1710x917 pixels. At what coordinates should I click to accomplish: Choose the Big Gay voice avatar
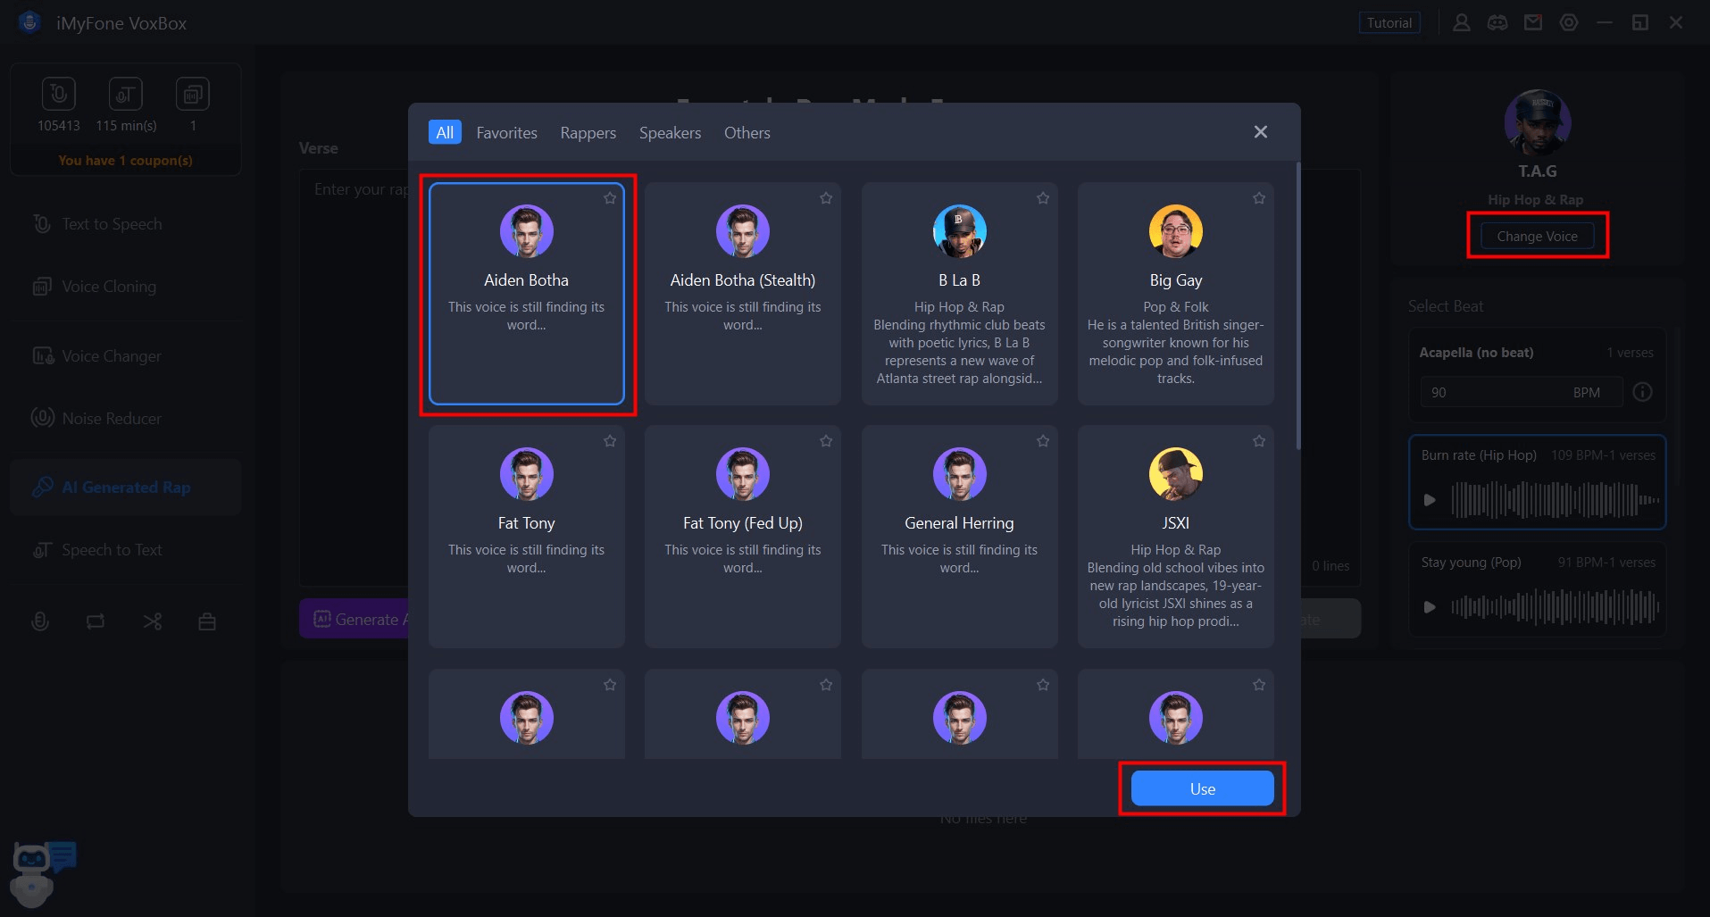pyautogui.click(x=1176, y=231)
